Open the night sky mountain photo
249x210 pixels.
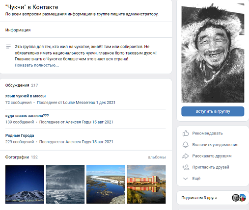click(x=25, y=184)
